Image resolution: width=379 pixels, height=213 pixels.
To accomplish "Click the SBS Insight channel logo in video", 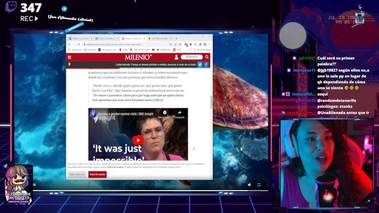I will pyautogui.click(x=94, y=114).
